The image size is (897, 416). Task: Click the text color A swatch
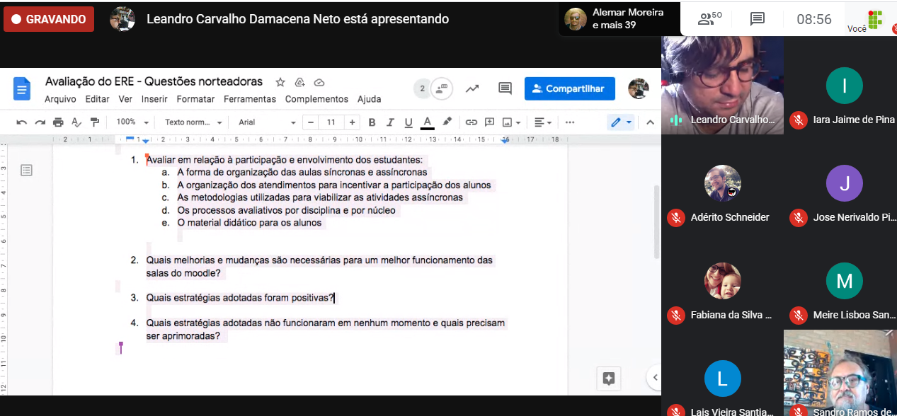point(427,122)
